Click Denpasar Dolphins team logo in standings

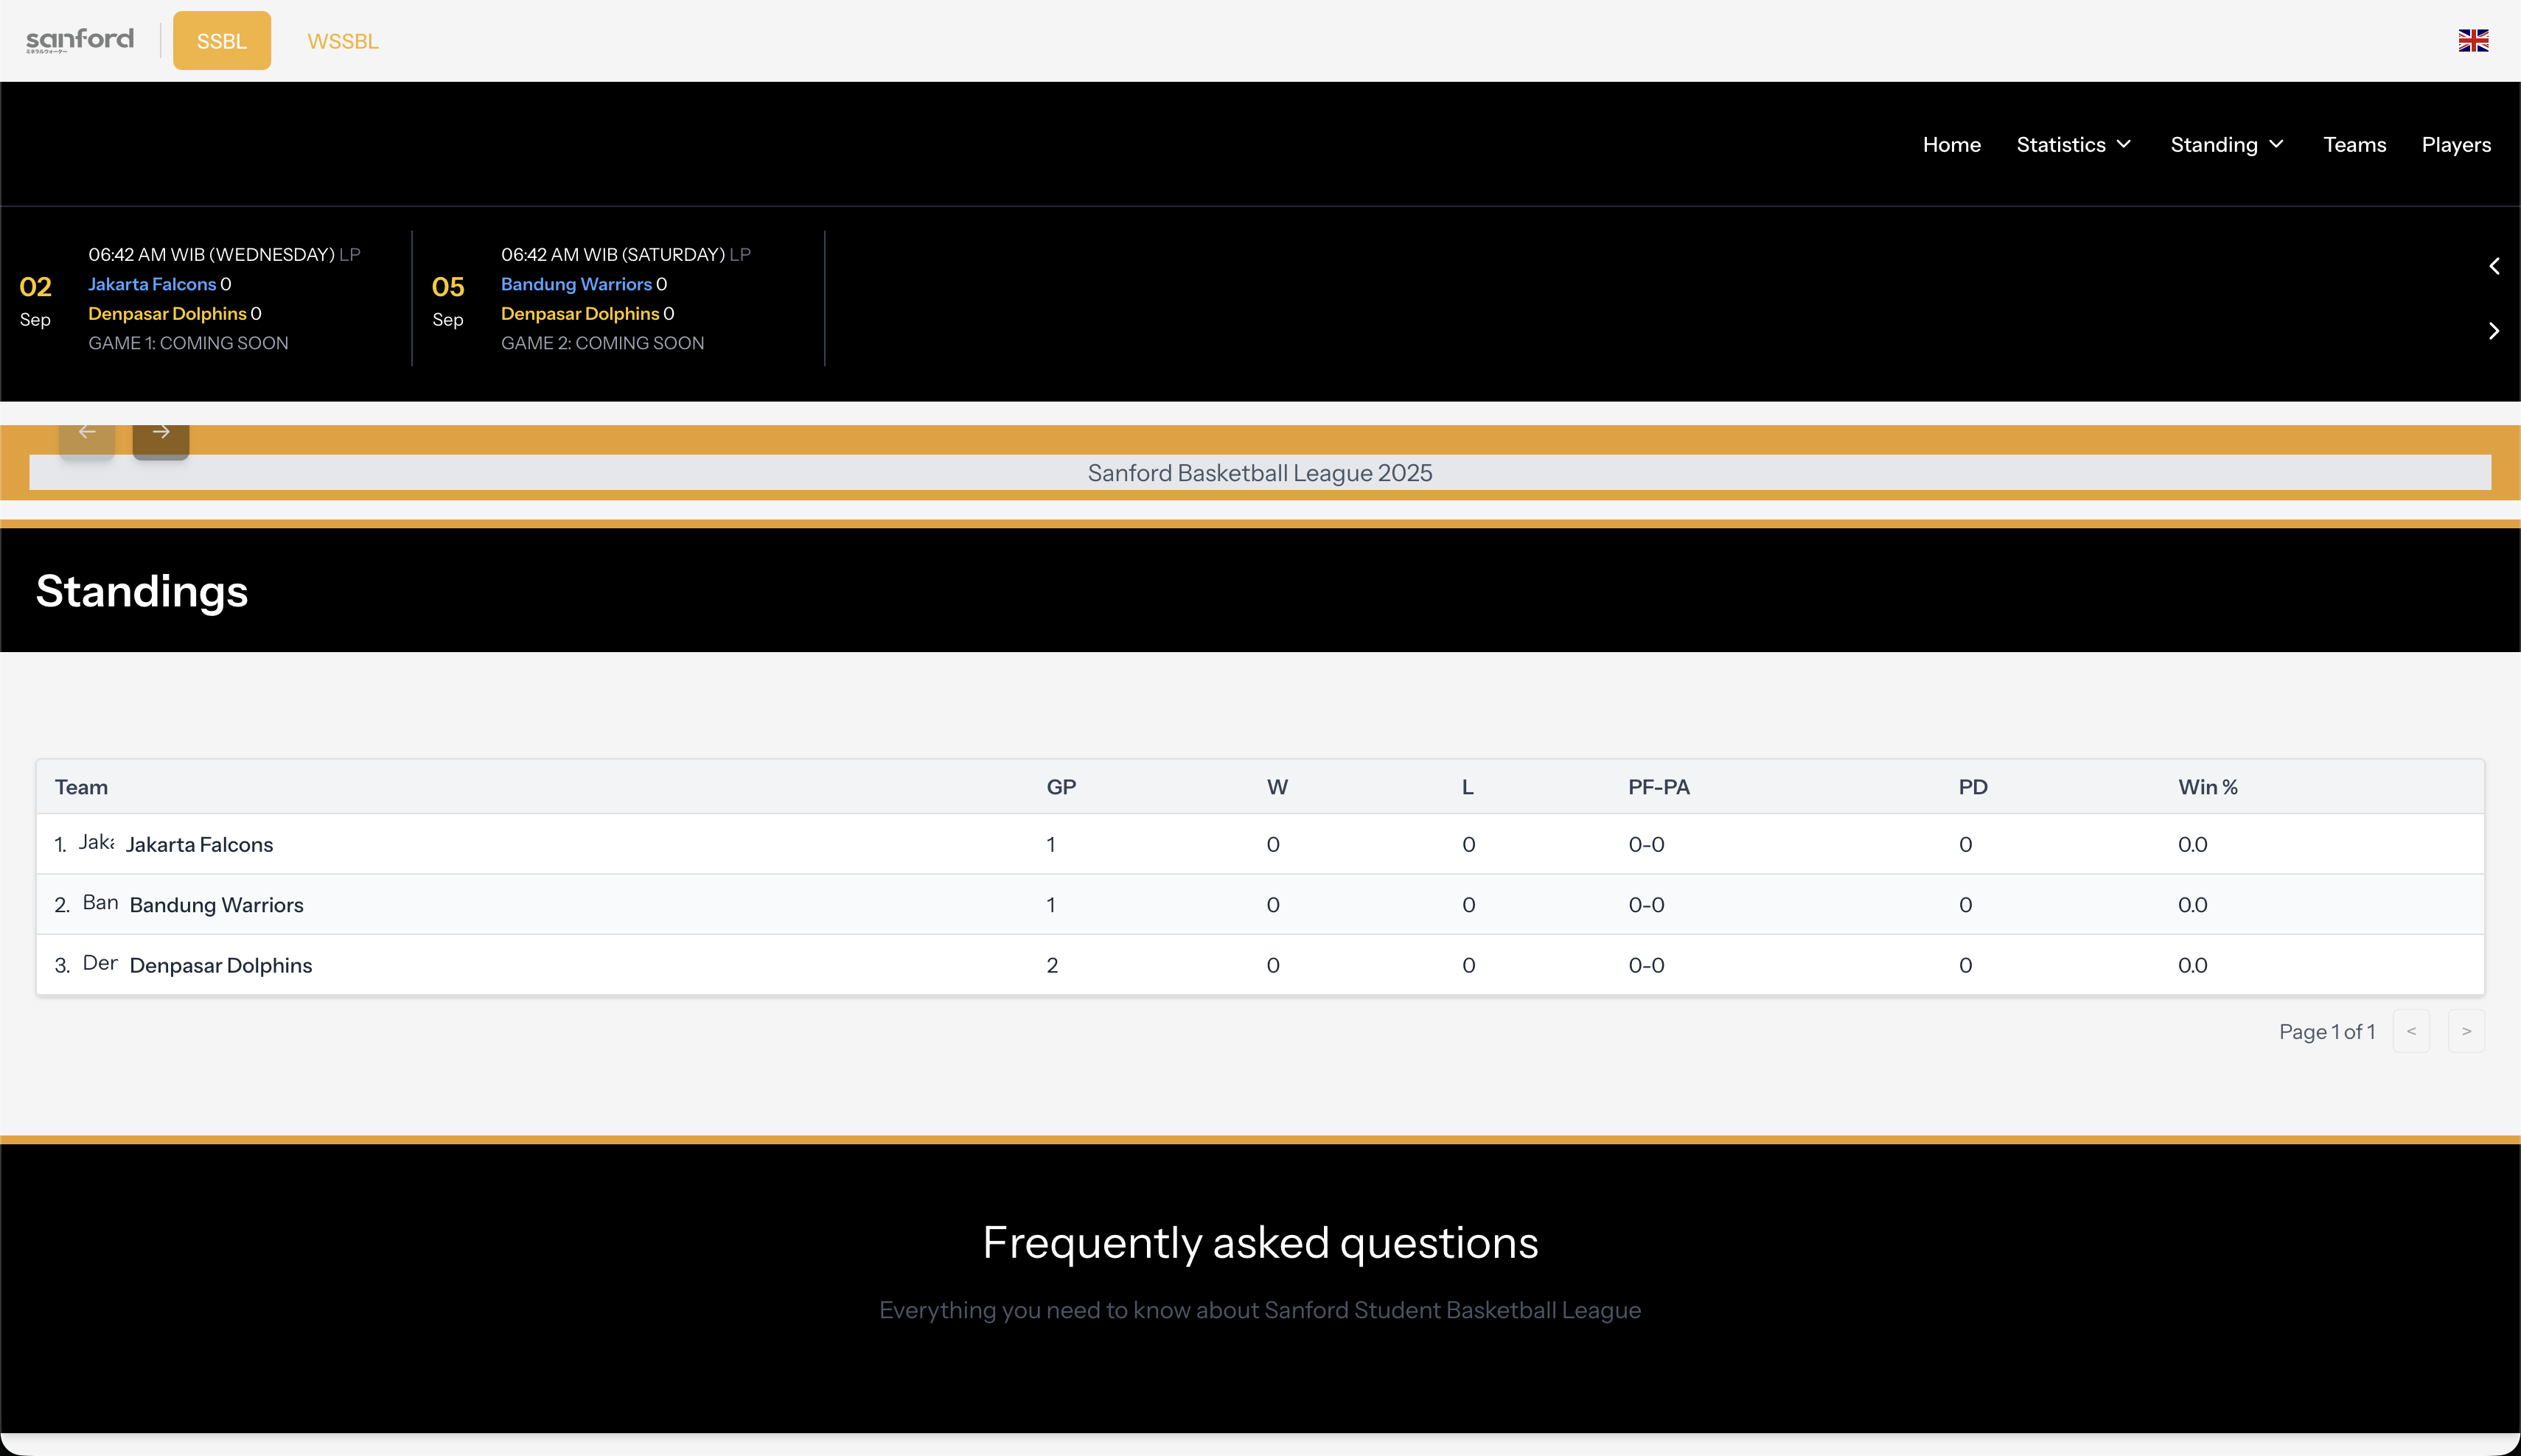point(100,963)
